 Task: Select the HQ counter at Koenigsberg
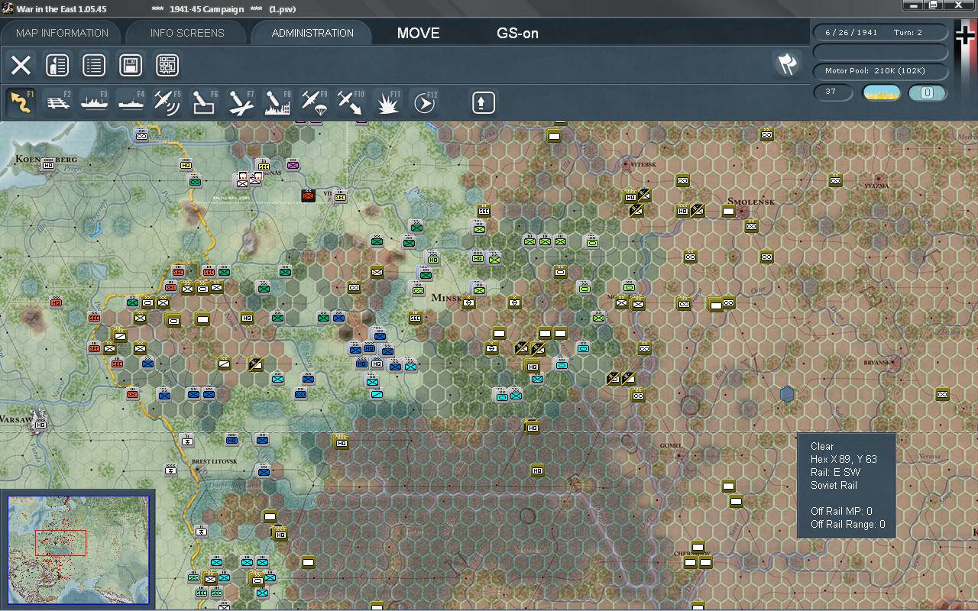tap(48, 164)
